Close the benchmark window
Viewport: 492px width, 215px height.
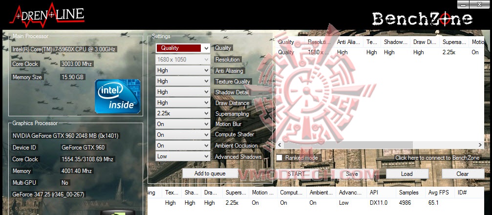pos(480,4)
